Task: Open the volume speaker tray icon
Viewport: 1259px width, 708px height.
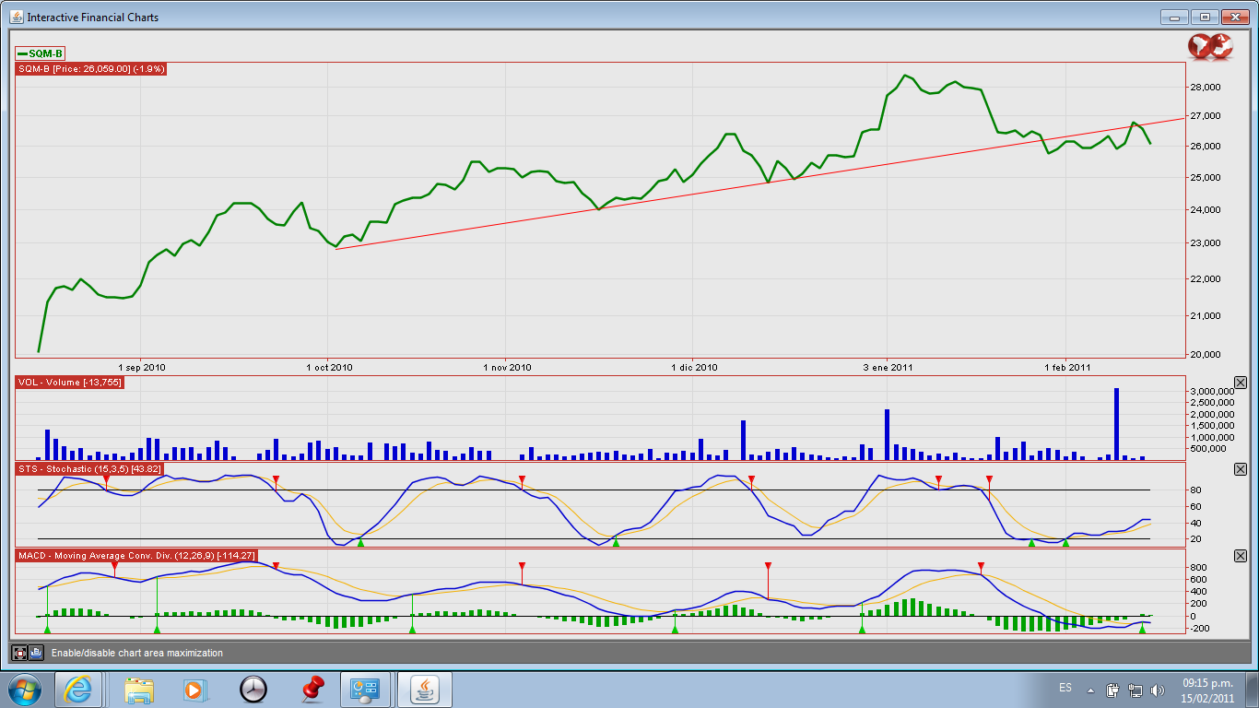Action: [1158, 690]
